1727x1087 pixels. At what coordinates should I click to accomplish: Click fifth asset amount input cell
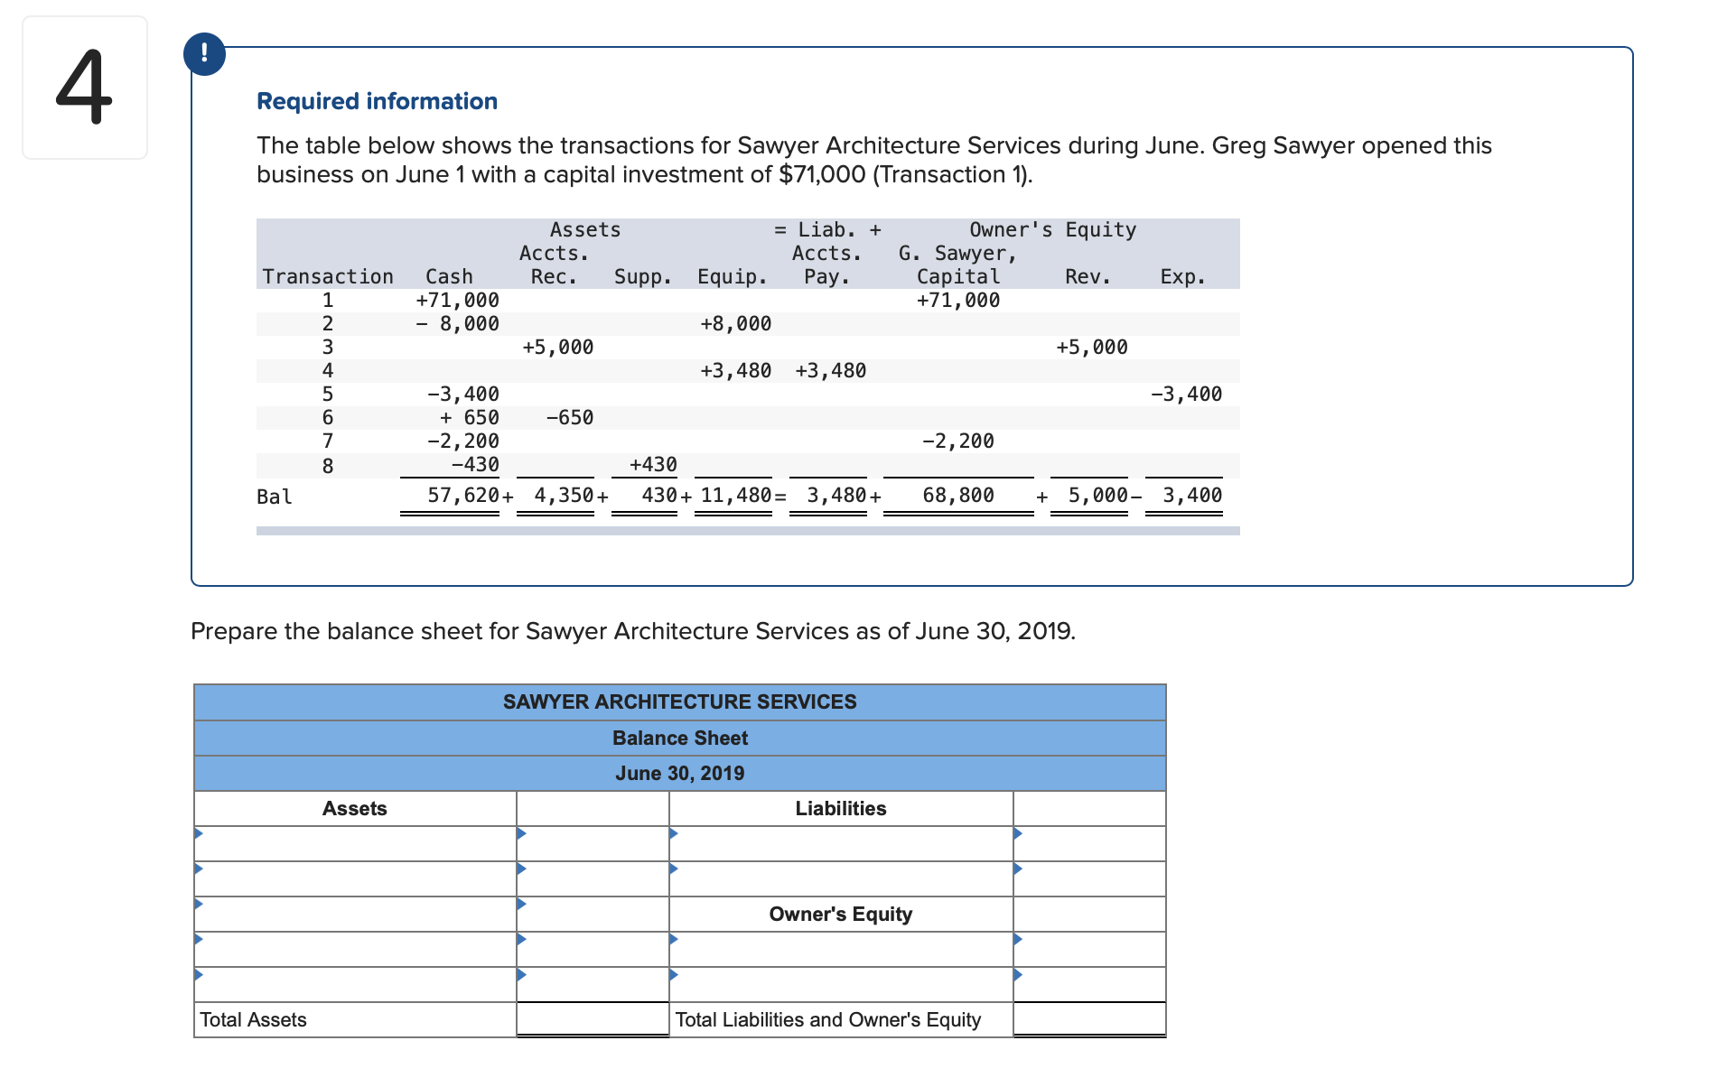(x=593, y=985)
